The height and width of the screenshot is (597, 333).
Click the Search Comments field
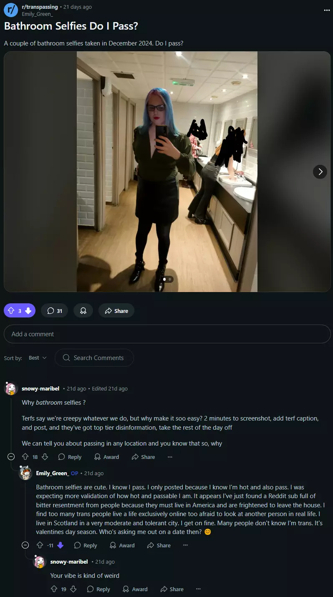[x=94, y=358]
